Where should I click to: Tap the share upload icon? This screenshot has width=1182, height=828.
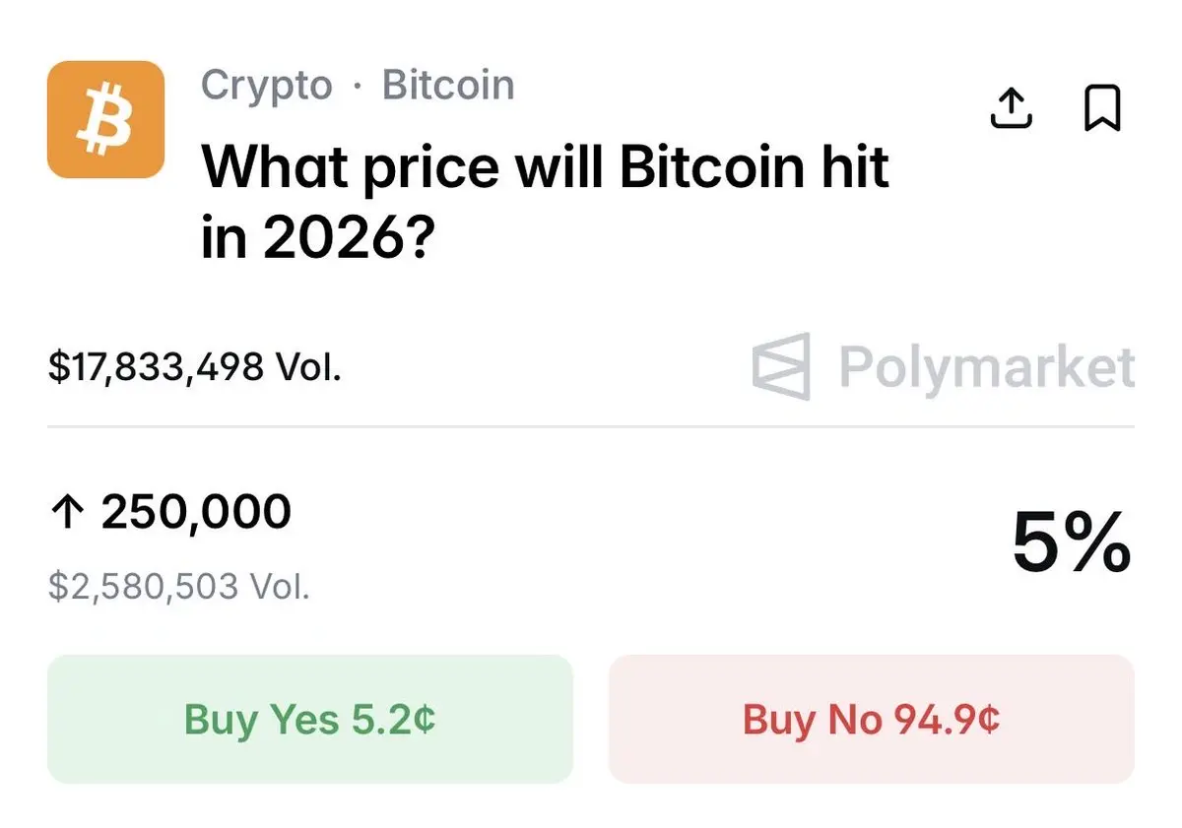click(x=1011, y=108)
